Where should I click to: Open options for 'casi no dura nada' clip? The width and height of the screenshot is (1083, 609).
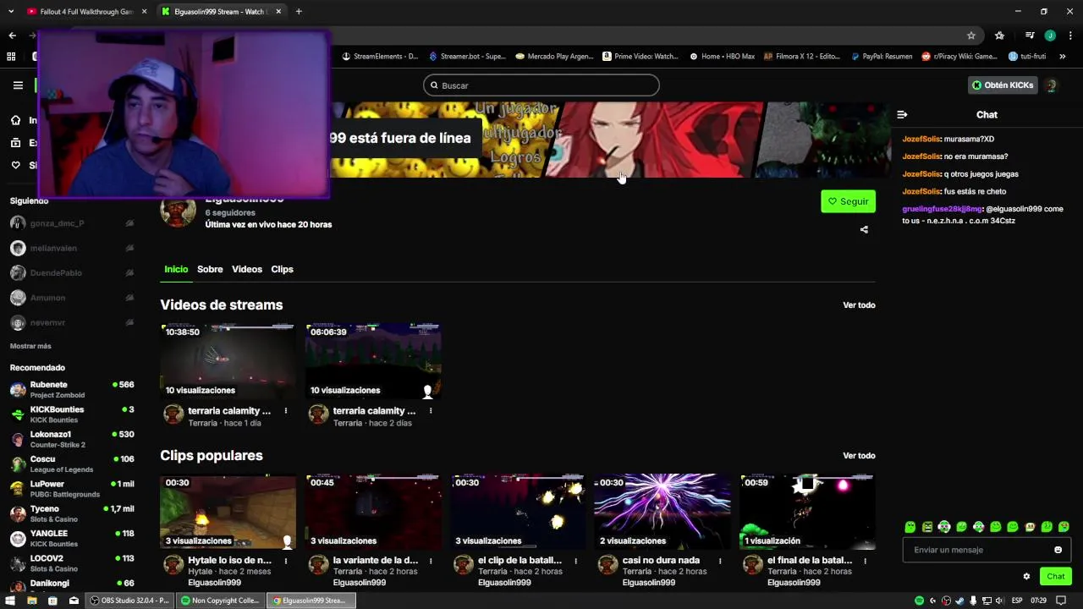[720, 561]
